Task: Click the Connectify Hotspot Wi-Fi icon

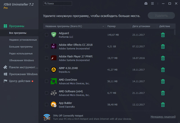Action: 47,117
